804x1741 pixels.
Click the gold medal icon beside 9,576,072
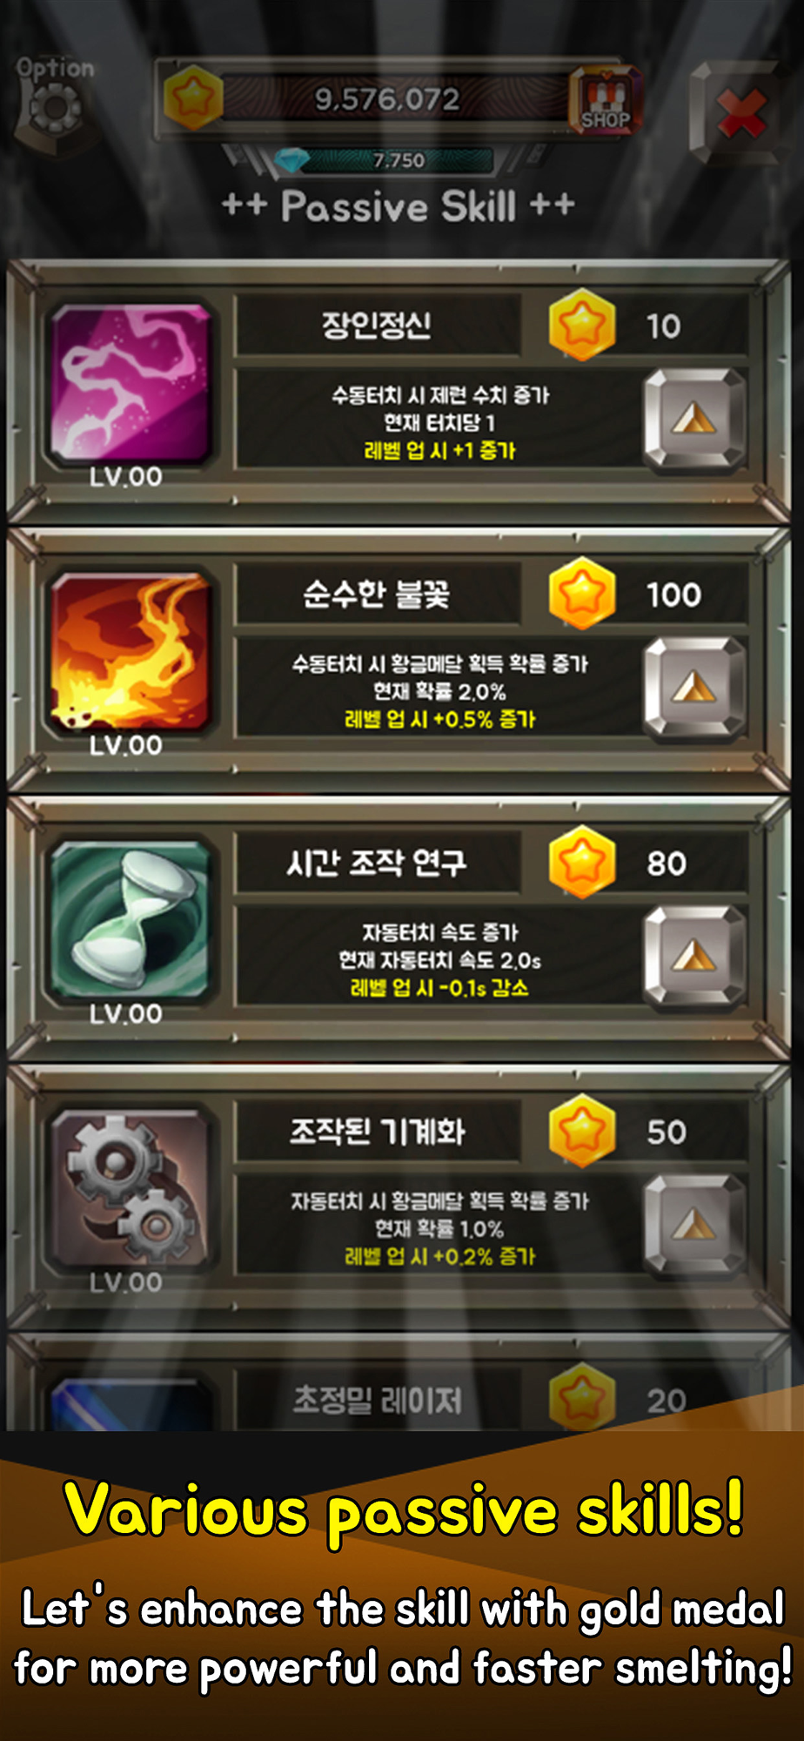tap(192, 99)
